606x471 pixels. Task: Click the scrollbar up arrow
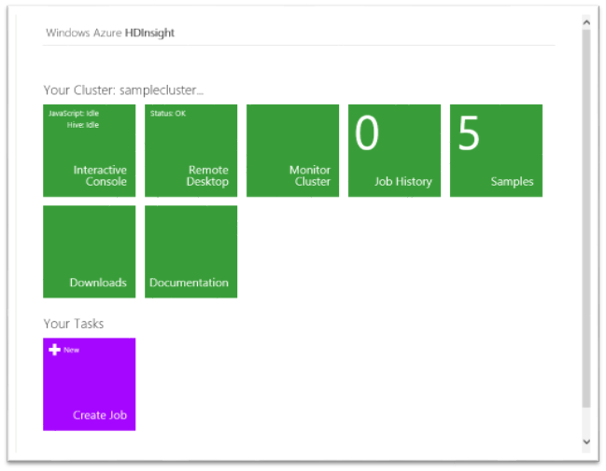[586, 22]
